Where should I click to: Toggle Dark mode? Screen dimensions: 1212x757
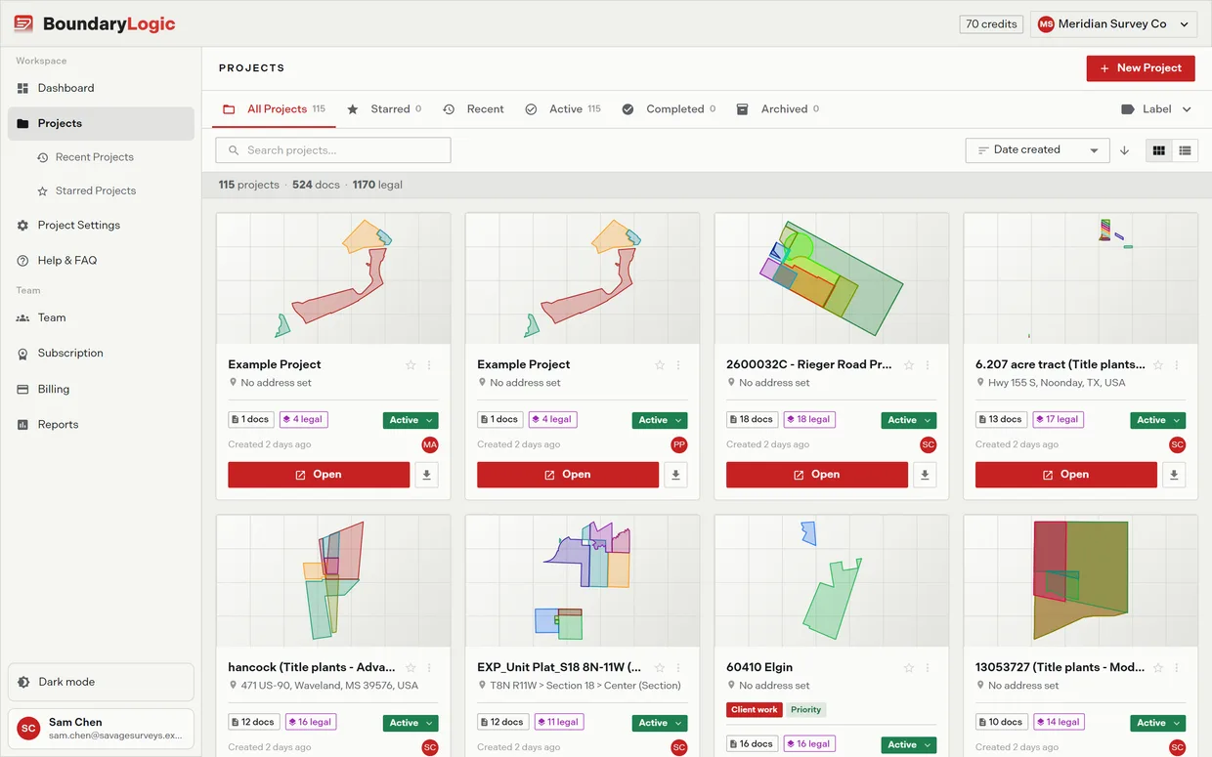101,682
